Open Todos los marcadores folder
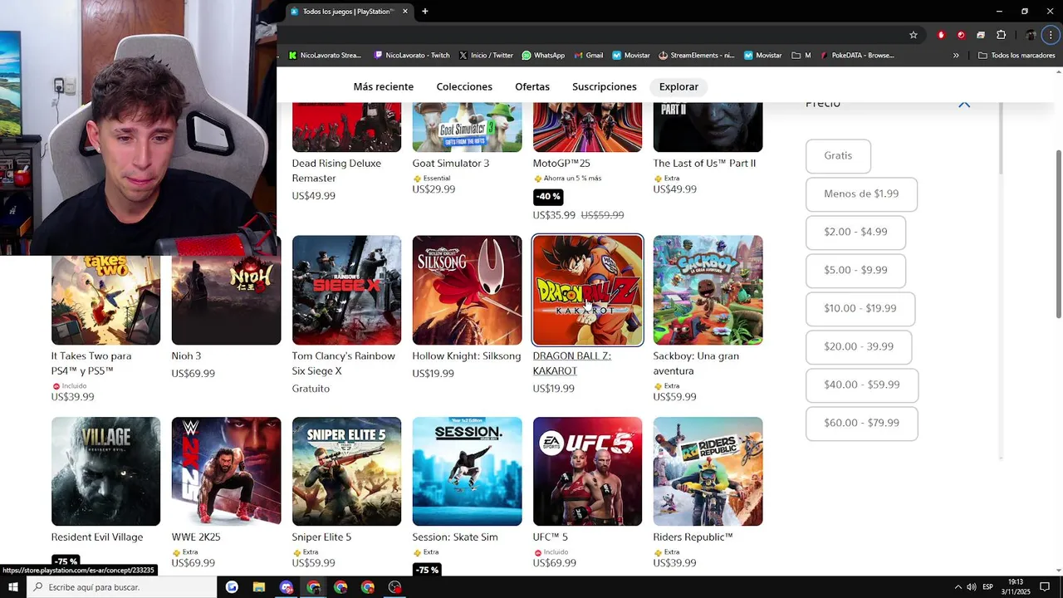Viewport: 1063px width, 598px height. (x=1016, y=56)
